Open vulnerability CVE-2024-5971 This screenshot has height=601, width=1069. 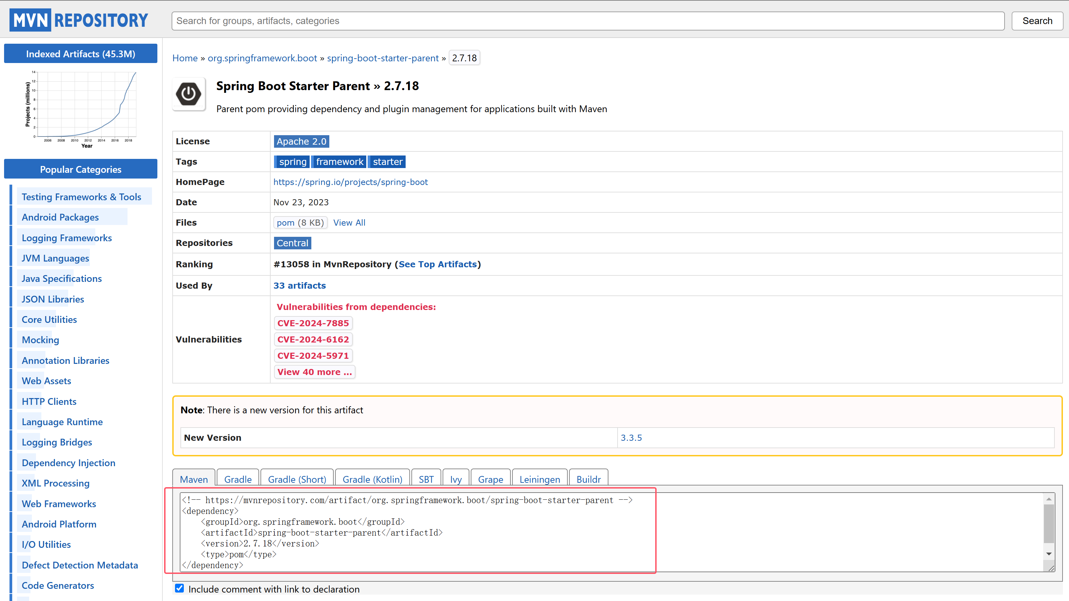tap(313, 356)
